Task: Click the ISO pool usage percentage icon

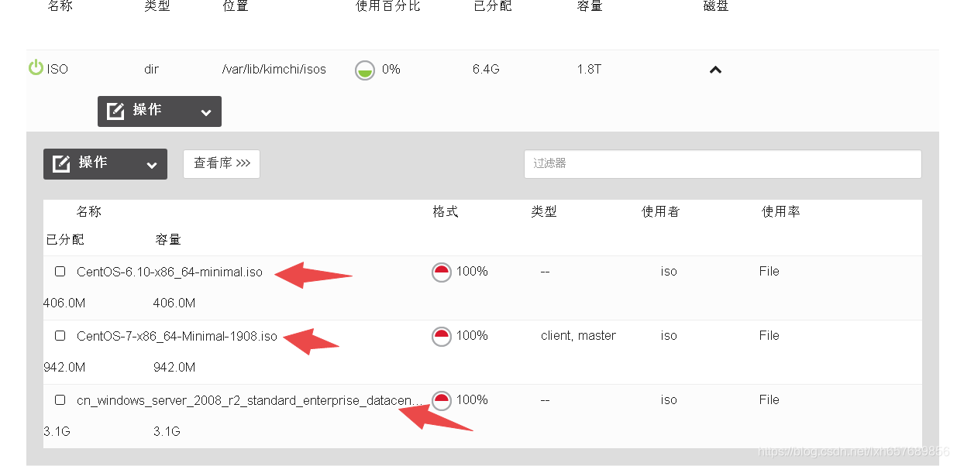Action: coord(365,70)
